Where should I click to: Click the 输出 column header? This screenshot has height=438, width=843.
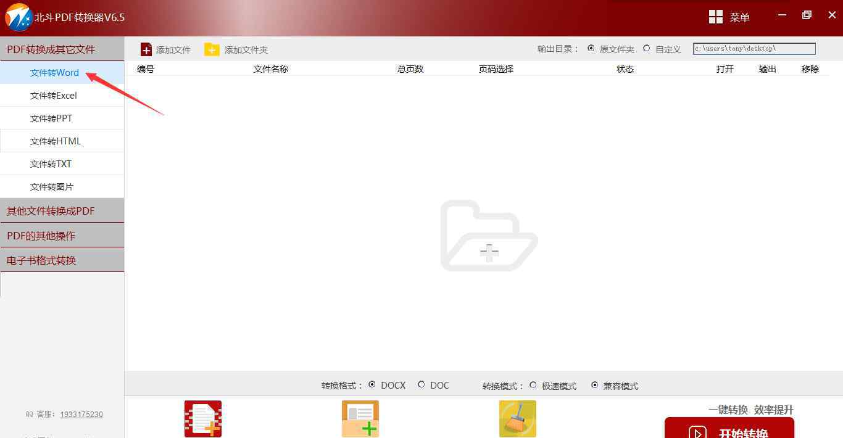click(768, 69)
